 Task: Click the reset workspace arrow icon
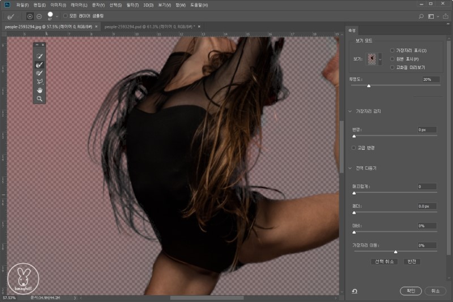pyautogui.click(x=354, y=291)
